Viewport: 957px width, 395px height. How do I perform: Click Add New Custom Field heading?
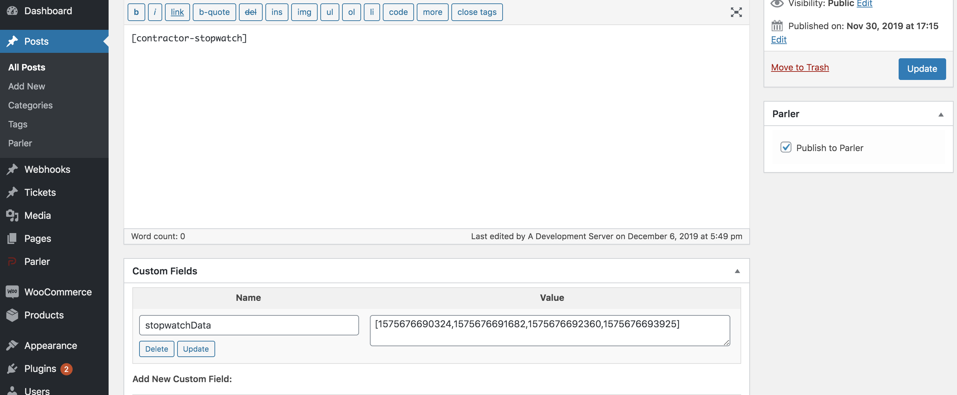[x=182, y=379]
